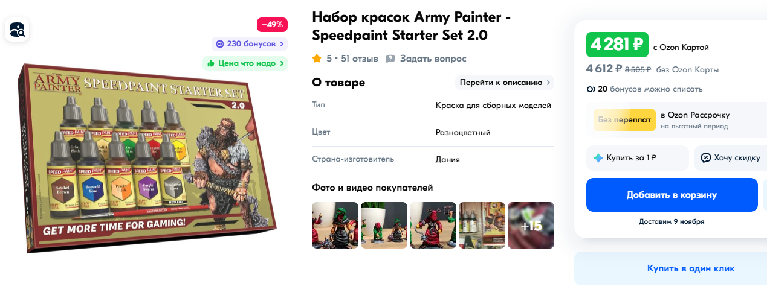Expand the Цена что надо badge chevron
767x298 pixels.
(282, 63)
